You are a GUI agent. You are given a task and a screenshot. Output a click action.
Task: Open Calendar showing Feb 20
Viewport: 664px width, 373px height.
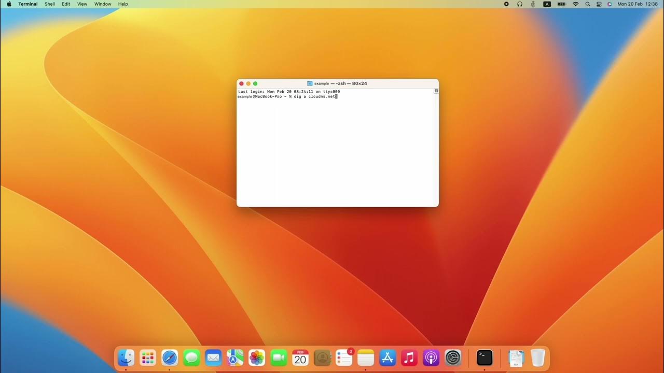point(300,357)
